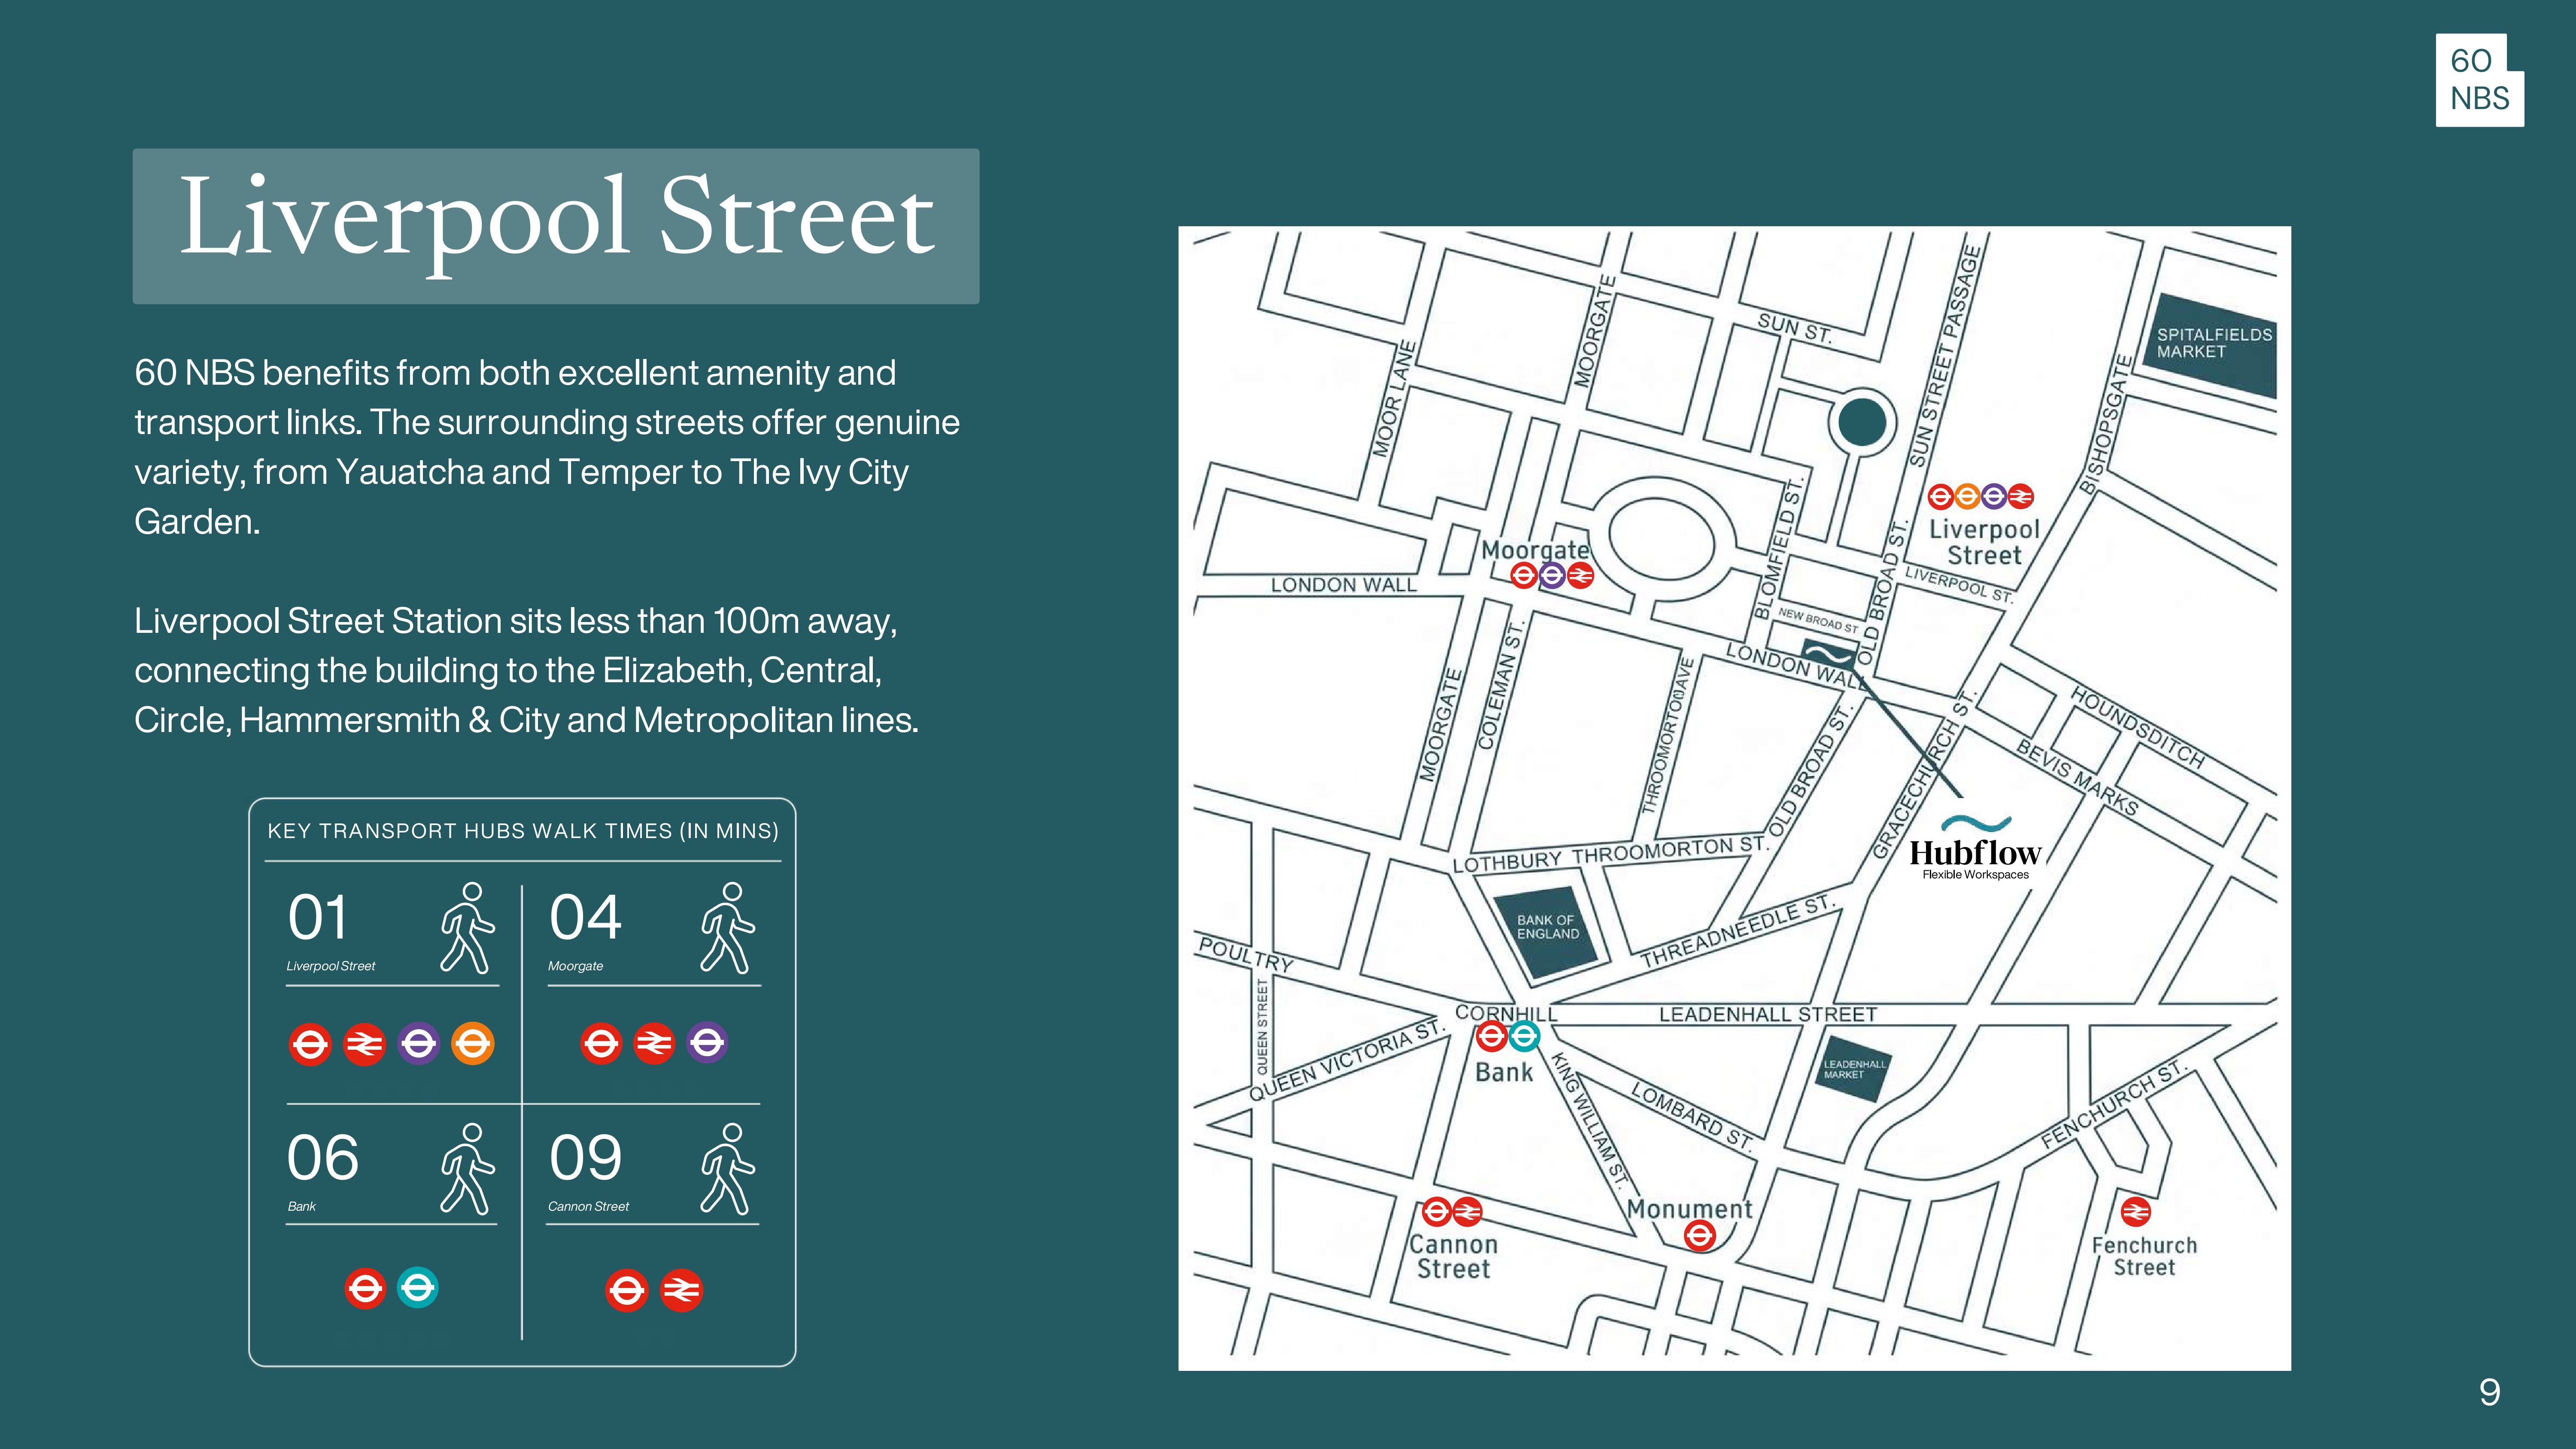This screenshot has height=1449, width=2576.
Task: Click the LEADENHALL STREET road label on the map
Action: tap(1768, 1014)
